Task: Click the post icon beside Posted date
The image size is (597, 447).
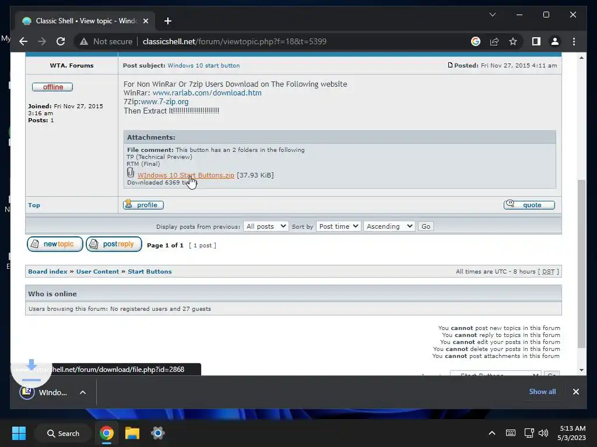Action: pyautogui.click(x=450, y=65)
